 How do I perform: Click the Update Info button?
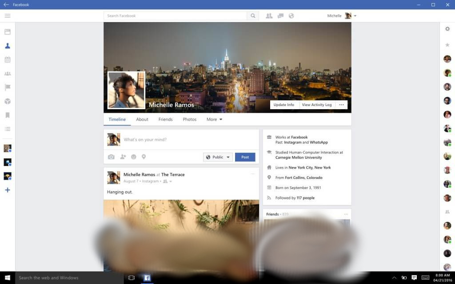coord(284,105)
